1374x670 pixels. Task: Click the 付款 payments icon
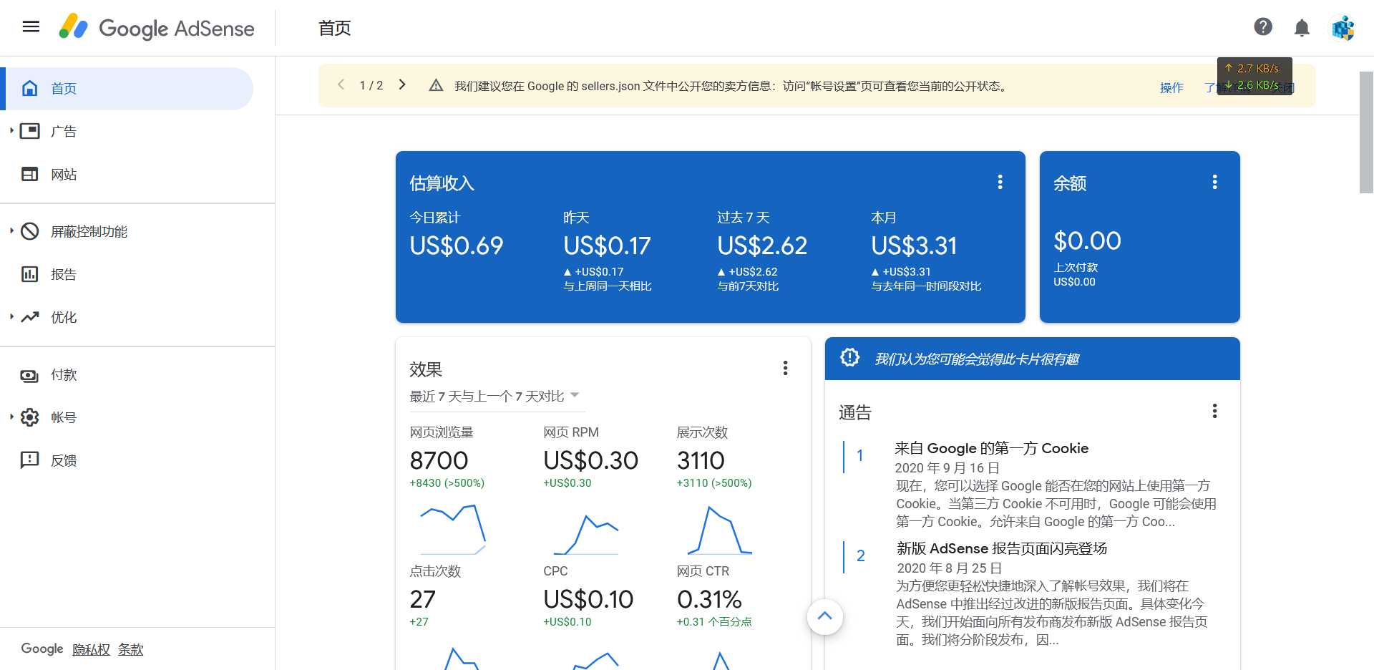coord(29,375)
